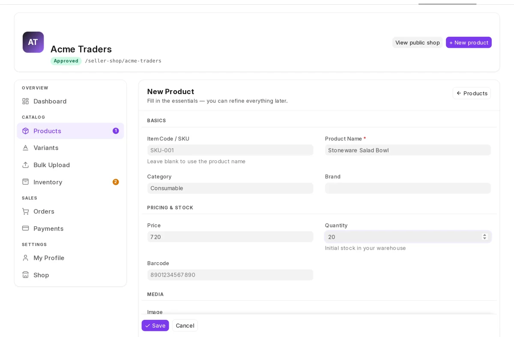Focus the Barcode input field
This screenshot has height=337, width=514.
[230, 275]
